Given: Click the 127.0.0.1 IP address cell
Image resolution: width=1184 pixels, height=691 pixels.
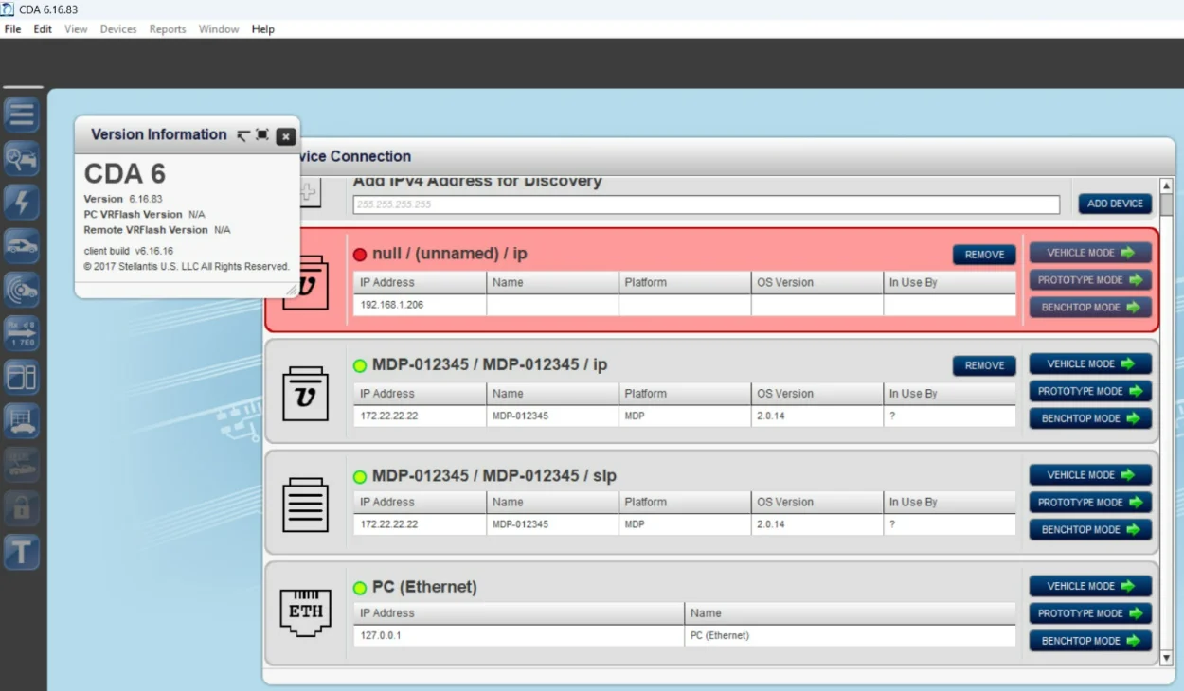Looking at the screenshot, I should tap(519, 635).
